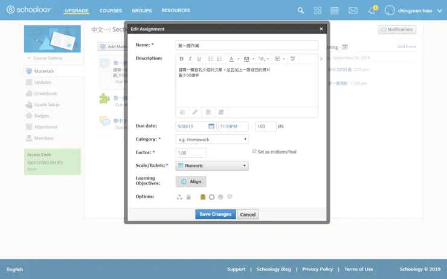Toggle bold formatting in description editor
Viewport: 447px width, 279px height.
coord(181,59)
